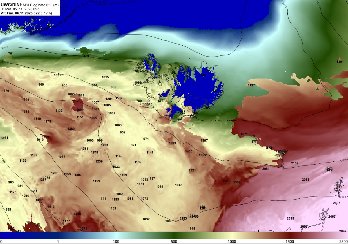The image size is (348, 244).
Task: Click the 1315 value near Iceland
Action: (149, 104)
